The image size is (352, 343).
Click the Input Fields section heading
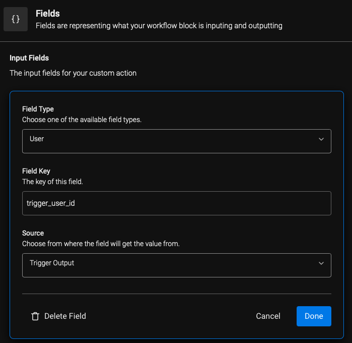pos(29,58)
